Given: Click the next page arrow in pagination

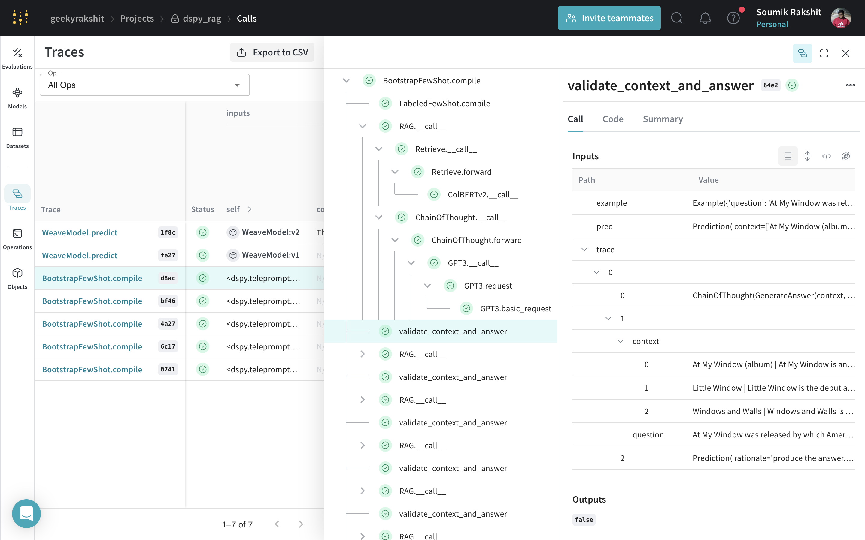Looking at the screenshot, I should click(x=300, y=524).
